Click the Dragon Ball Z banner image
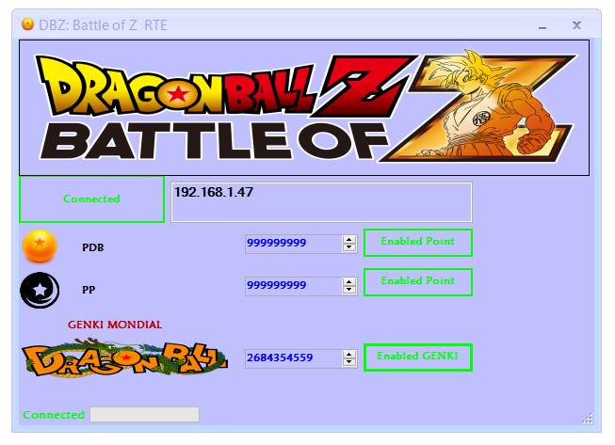 click(x=304, y=108)
